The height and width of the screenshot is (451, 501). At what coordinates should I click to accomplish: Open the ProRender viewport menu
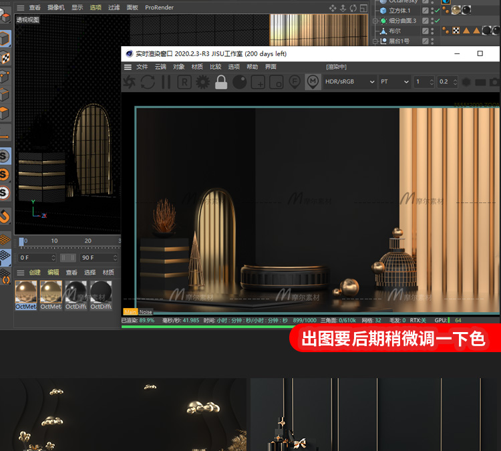coord(160,7)
